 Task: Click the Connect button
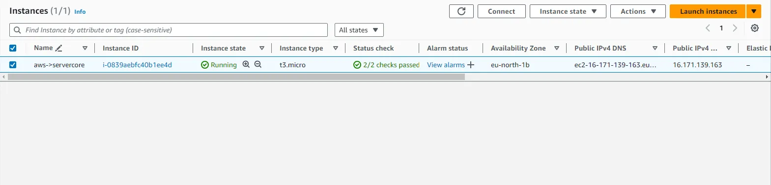pos(501,11)
